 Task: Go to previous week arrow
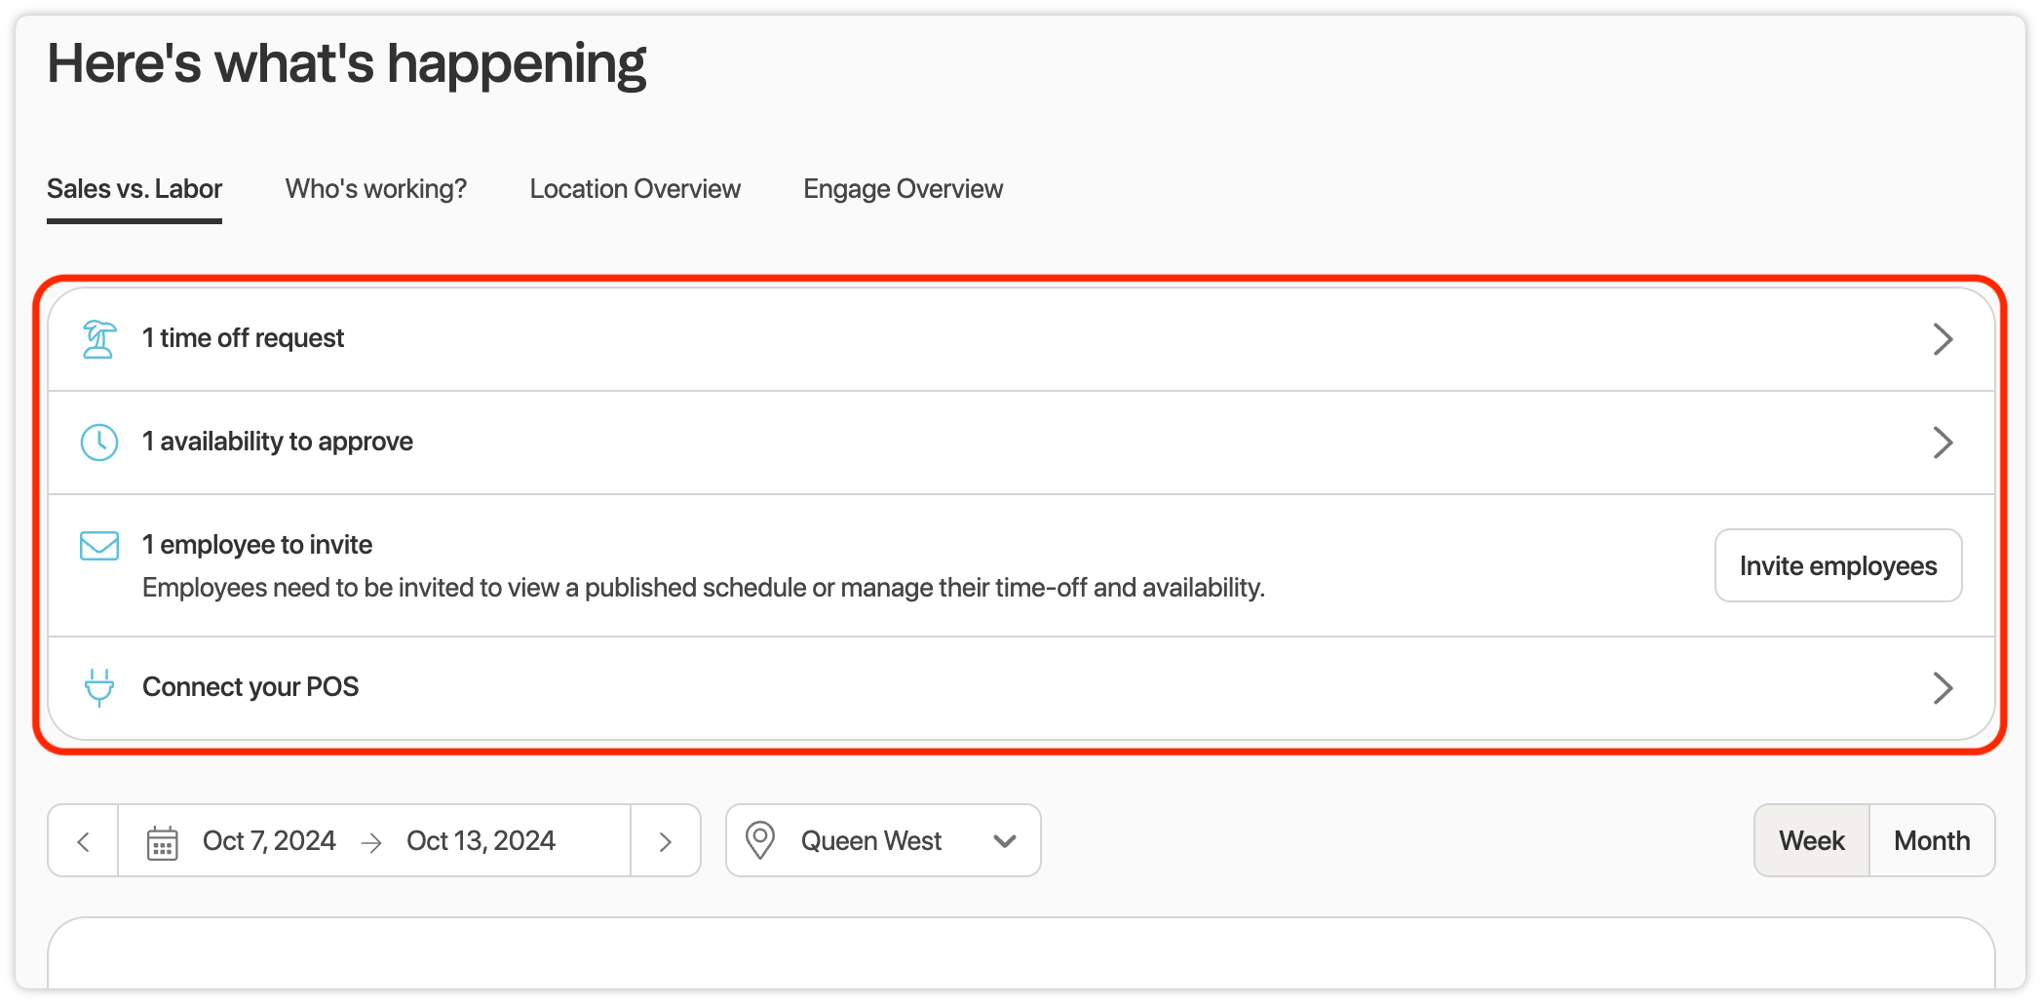coord(84,842)
